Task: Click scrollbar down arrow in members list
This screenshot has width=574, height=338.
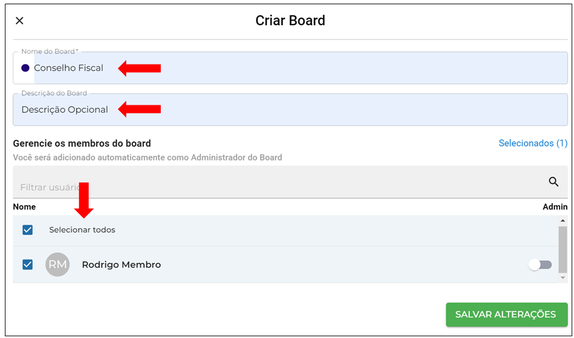Action: (563, 278)
